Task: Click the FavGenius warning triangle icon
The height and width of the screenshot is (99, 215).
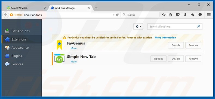Action: [x=64, y=38]
